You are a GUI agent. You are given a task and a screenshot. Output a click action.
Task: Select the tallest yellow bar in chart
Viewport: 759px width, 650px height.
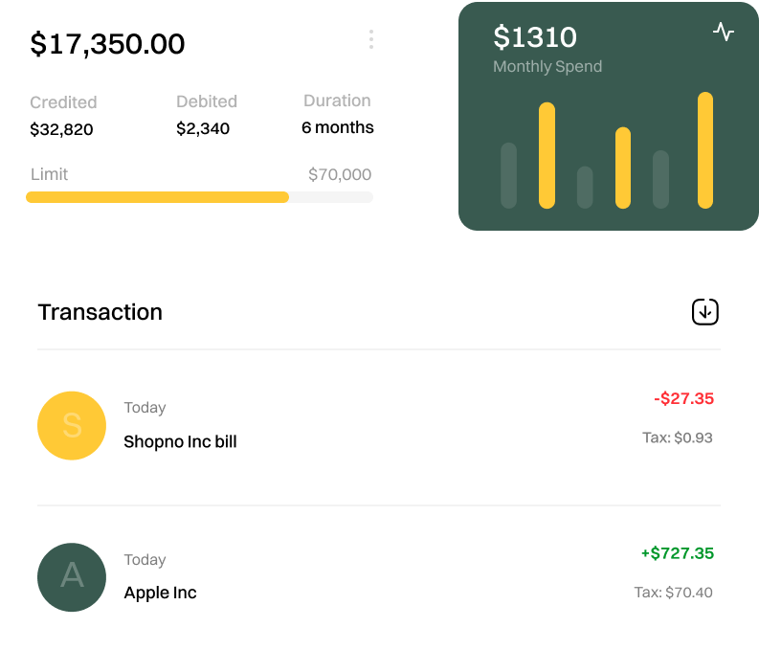(x=705, y=150)
